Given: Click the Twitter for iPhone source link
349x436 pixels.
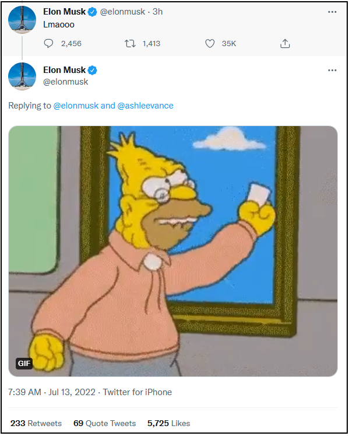Looking at the screenshot, I should point(138,392).
